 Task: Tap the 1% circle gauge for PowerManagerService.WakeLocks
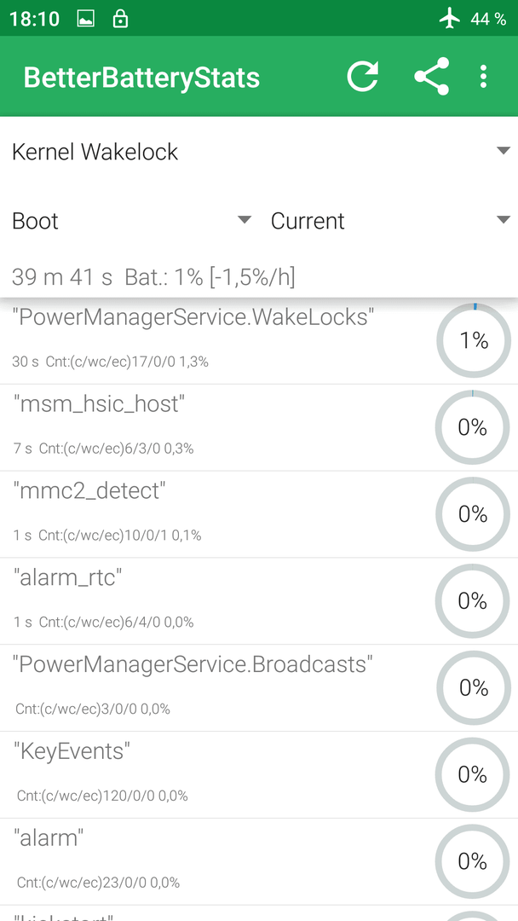(474, 340)
